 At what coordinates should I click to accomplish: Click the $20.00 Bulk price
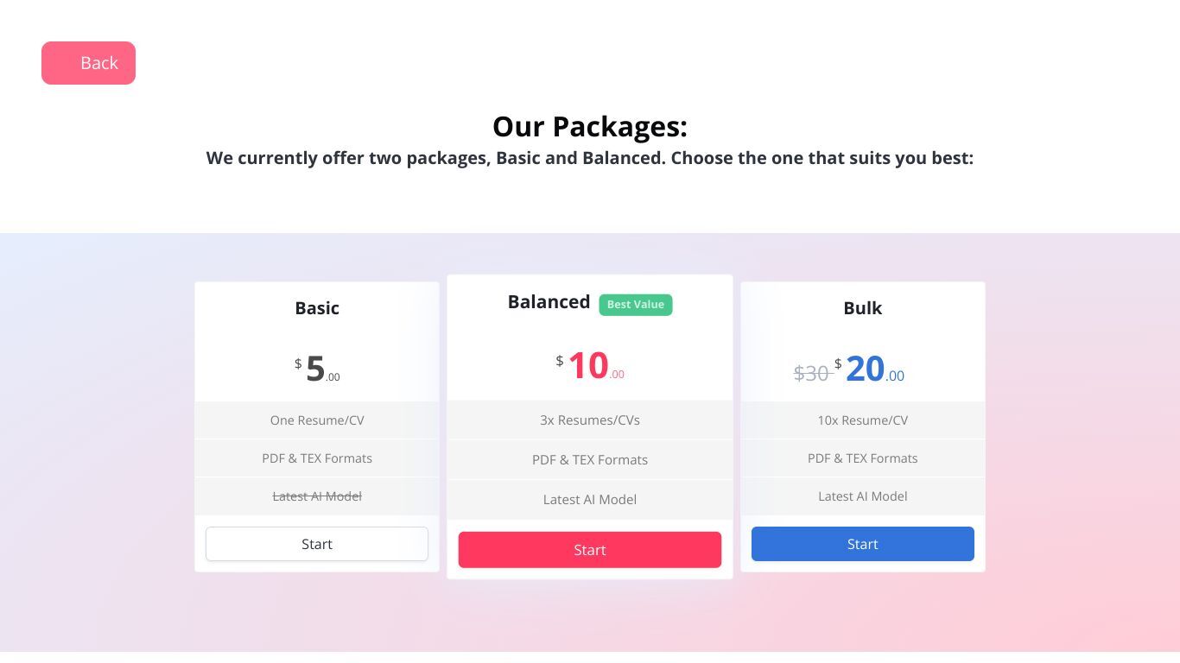(869, 369)
